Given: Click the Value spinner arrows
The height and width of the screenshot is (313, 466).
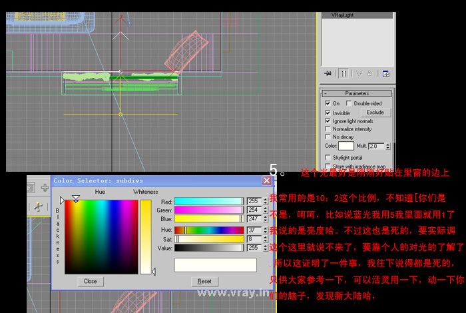Looking at the screenshot, I should point(266,248).
